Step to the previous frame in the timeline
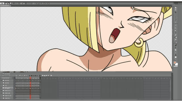182x102 pixels. pos(31,76)
